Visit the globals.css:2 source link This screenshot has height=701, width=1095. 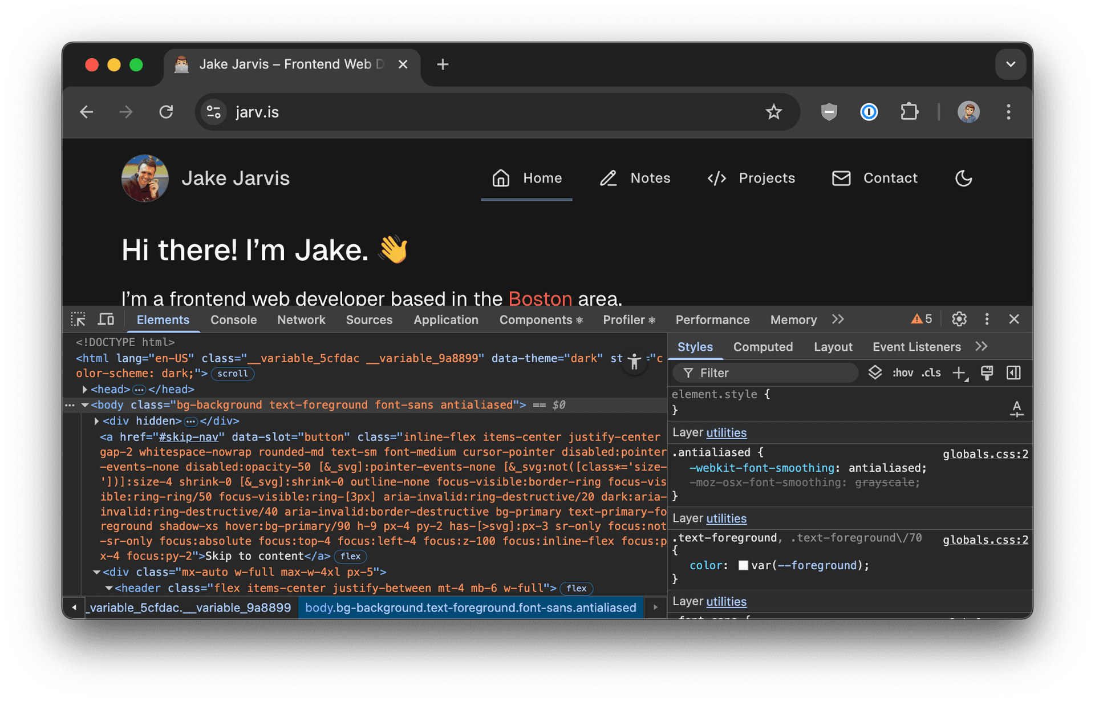point(985,453)
